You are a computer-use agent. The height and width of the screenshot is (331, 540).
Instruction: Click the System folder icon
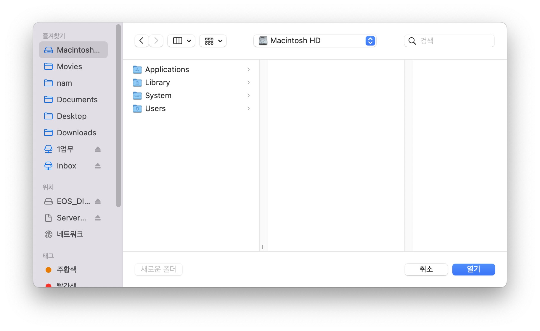pyautogui.click(x=137, y=95)
